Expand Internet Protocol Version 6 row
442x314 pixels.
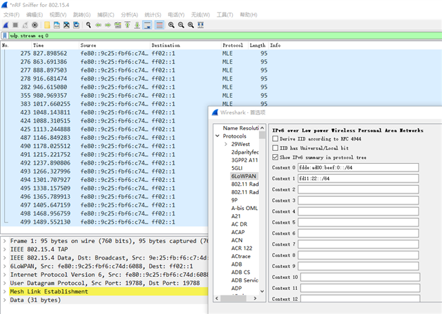[5, 275]
